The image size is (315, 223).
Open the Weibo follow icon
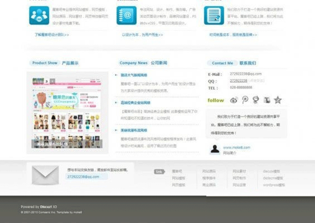(234, 100)
